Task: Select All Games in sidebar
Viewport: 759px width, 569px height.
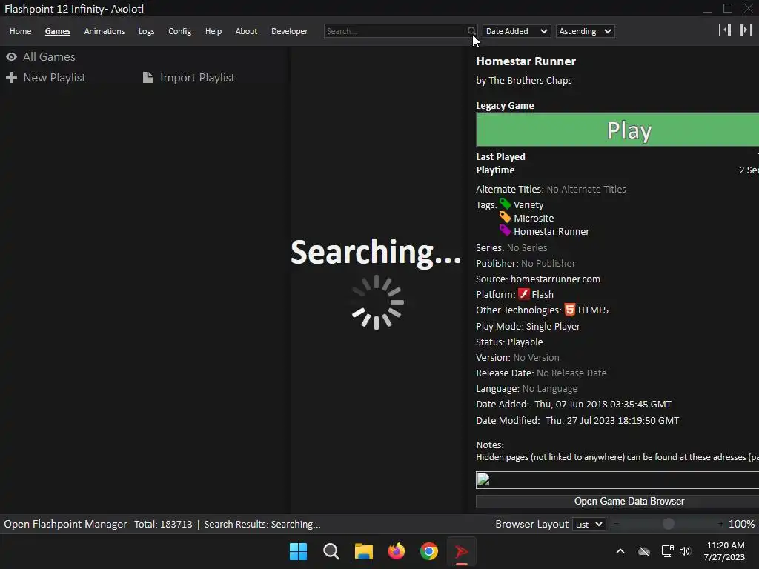Action: coord(49,56)
